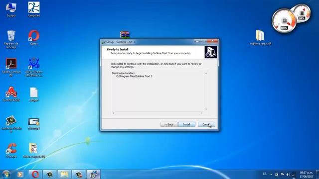Open Action Center flag icon

[282, 175]
